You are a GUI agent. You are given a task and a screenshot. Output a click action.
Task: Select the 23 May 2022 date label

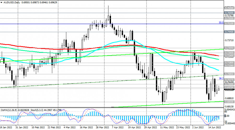183,127
